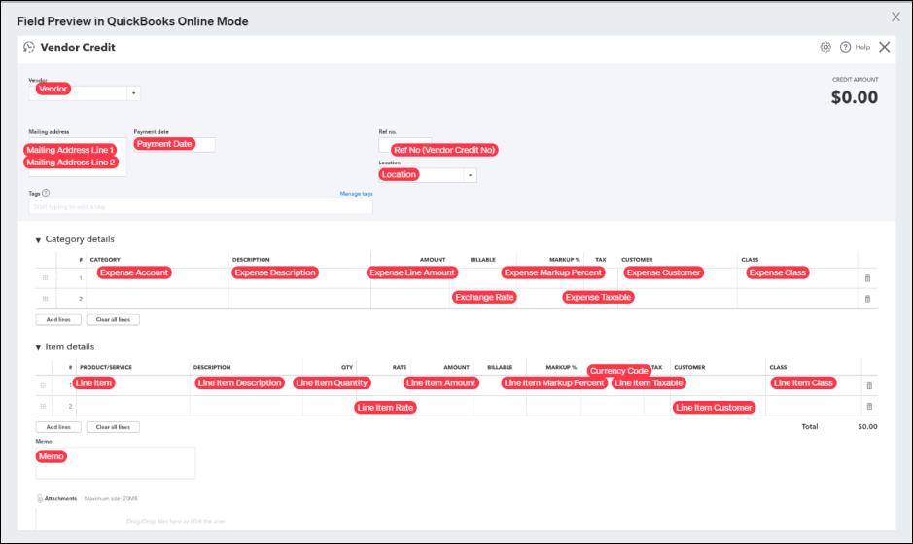Open the Manage tags link
This screenshot has height=544, width=913.
356,194
